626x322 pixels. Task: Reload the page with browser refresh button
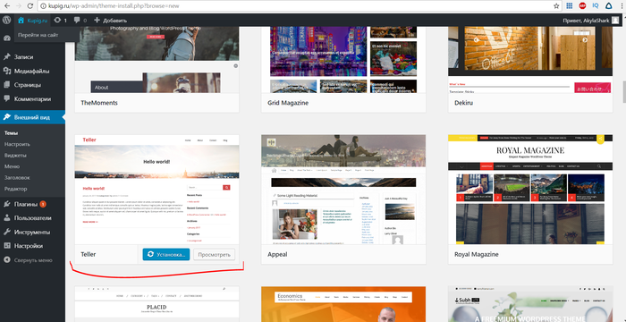(x=30, y=6)
